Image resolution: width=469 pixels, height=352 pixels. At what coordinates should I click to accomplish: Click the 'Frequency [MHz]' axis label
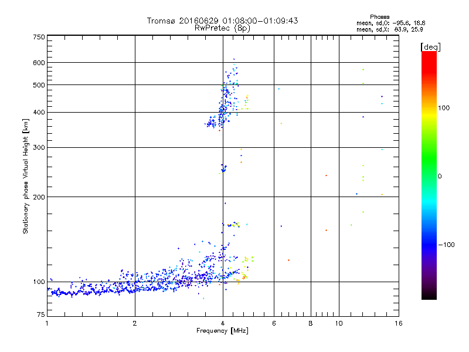pyautogui.click(x=222, y=331)
